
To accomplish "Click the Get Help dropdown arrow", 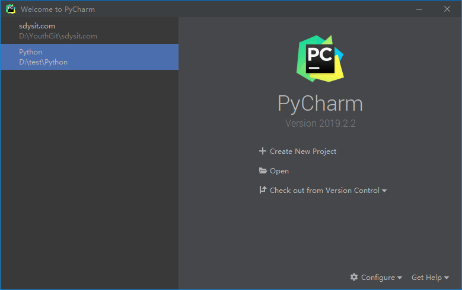I will (x=447, y=278).
